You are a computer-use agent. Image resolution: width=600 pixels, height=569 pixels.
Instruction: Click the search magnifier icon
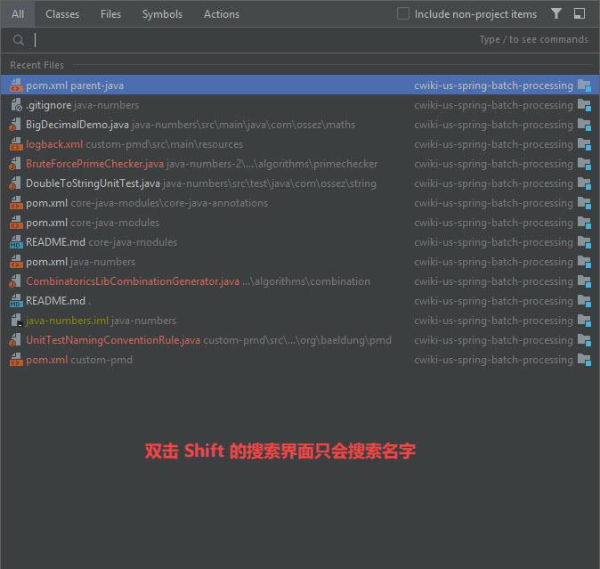pyautogui.click(x=19, y=40)
